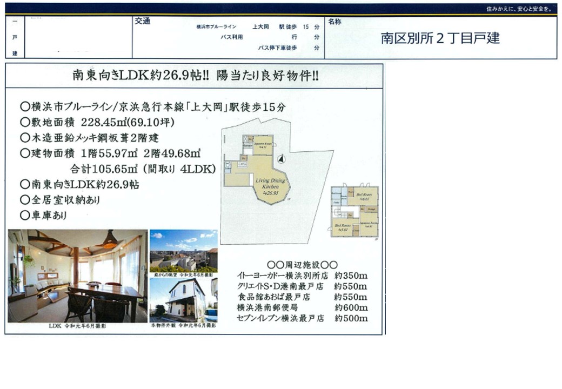Click the Living Dining Kitchen room on floor plan
Screen dimensions: 562x389
click(270, 184)
